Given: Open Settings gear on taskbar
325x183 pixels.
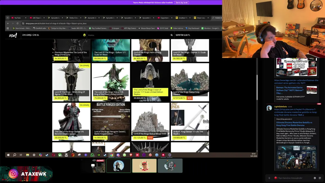Looking at the screenshot, I should tap(34, 155).
